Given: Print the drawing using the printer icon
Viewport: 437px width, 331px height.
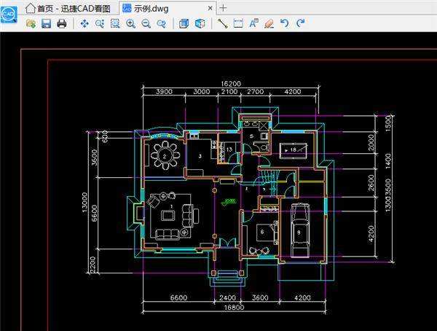Looking at the screenshot, I should coord(62,23).
